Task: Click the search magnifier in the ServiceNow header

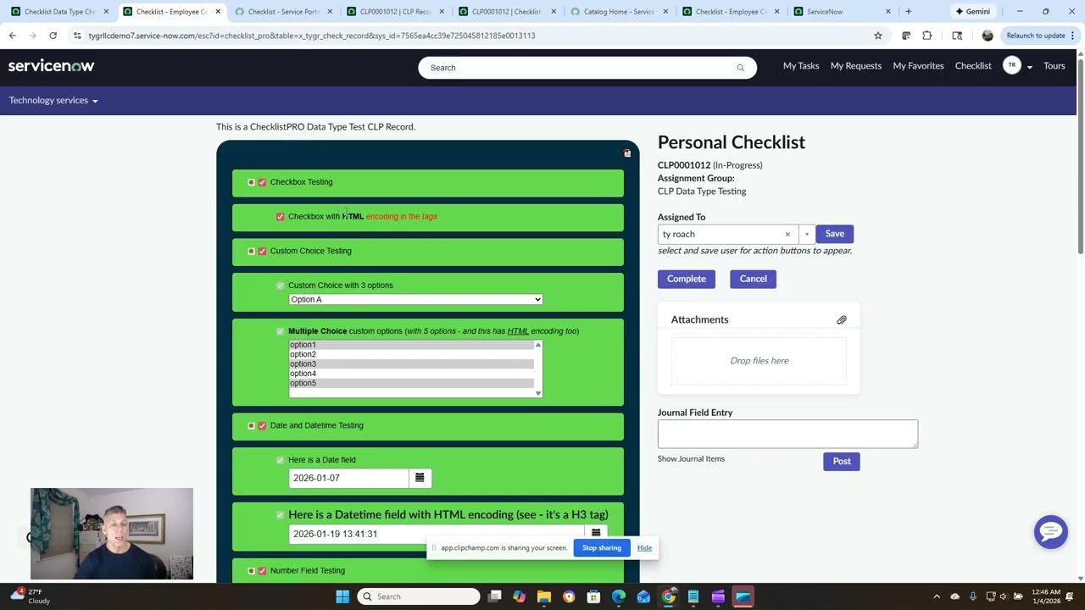Action: pyautogui.click(x=739, y=67)
